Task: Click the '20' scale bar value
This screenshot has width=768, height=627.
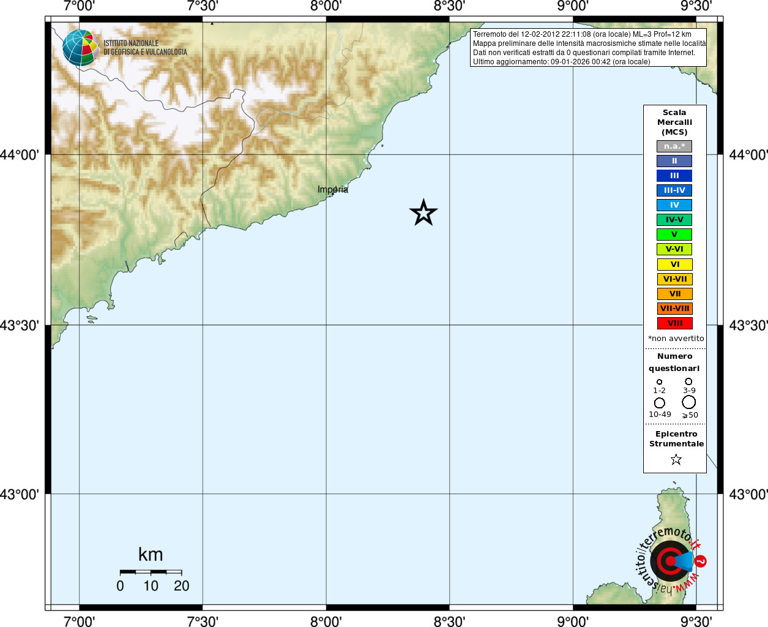Action: pos(182,586)
